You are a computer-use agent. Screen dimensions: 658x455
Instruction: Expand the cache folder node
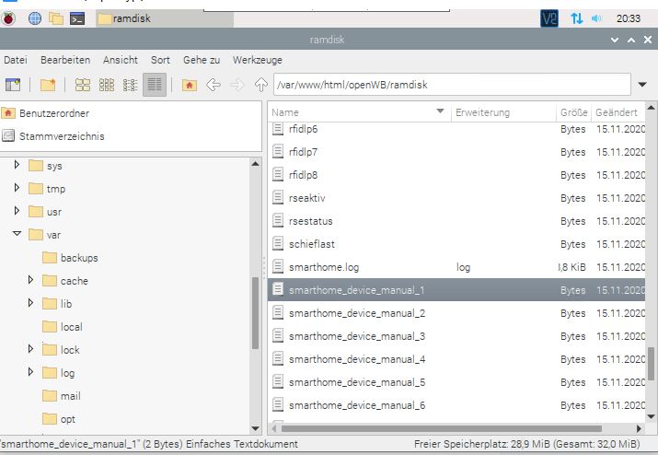point(30,280)
